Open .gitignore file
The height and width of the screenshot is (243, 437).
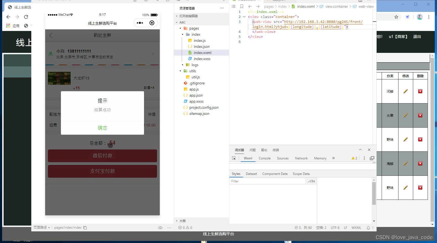[x=197, y=83]
